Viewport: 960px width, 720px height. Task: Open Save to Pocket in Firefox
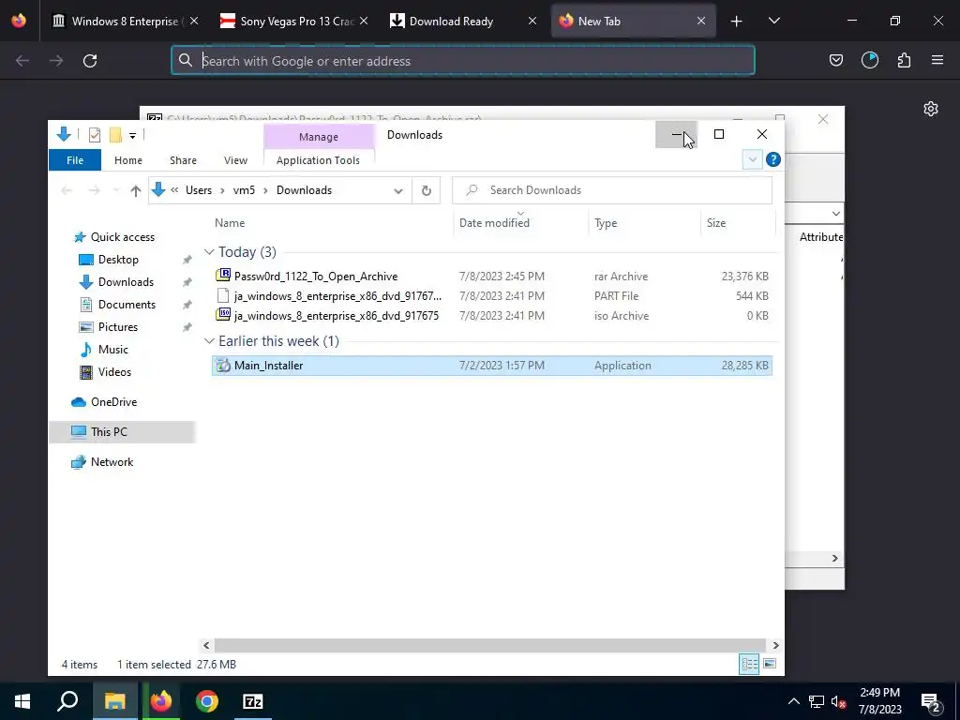tap(835, 60)
